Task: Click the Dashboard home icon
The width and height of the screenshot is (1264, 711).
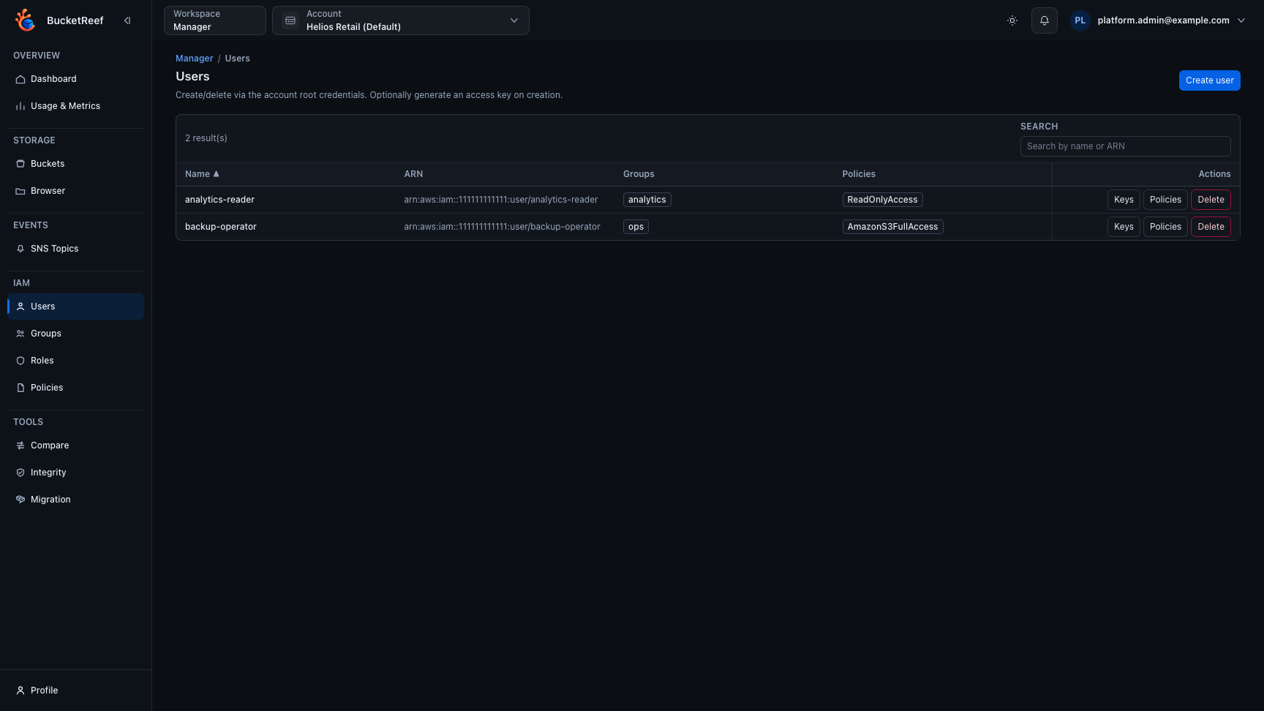Action: tap(20, 79)
